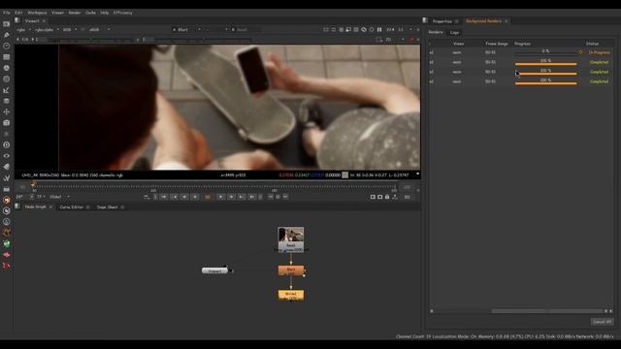Switch to the Properties tab

[442, 21]
